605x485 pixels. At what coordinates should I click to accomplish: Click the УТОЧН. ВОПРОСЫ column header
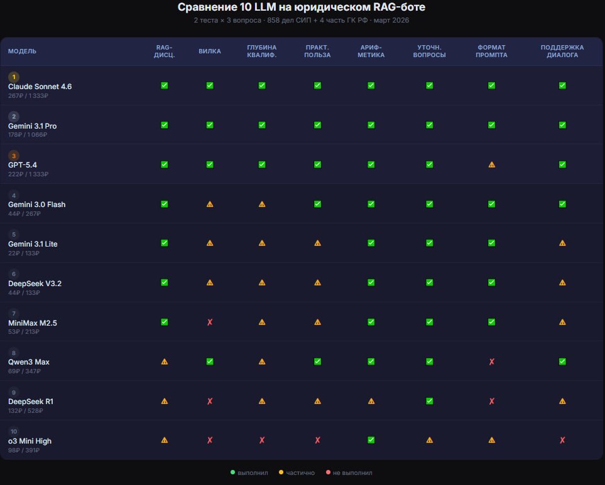(430, 51)
